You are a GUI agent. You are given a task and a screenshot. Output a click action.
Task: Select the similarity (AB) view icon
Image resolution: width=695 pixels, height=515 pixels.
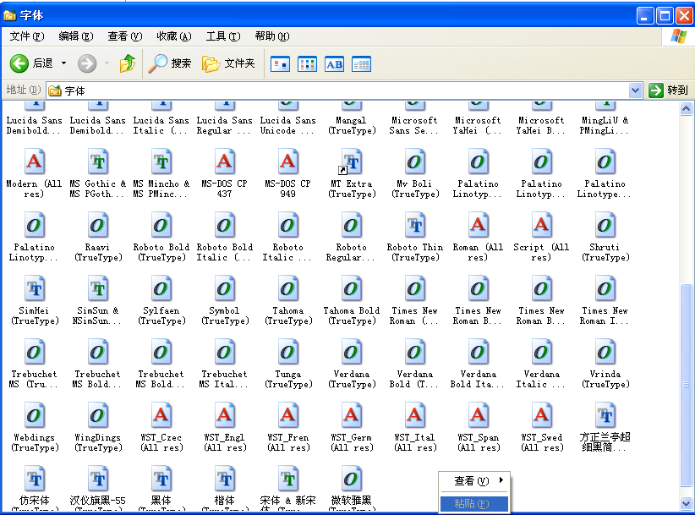[x=334, y=64]
